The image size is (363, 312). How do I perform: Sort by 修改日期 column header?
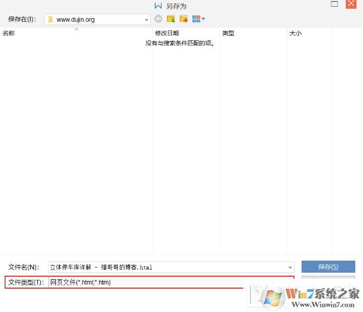click(x=166, y=33)
